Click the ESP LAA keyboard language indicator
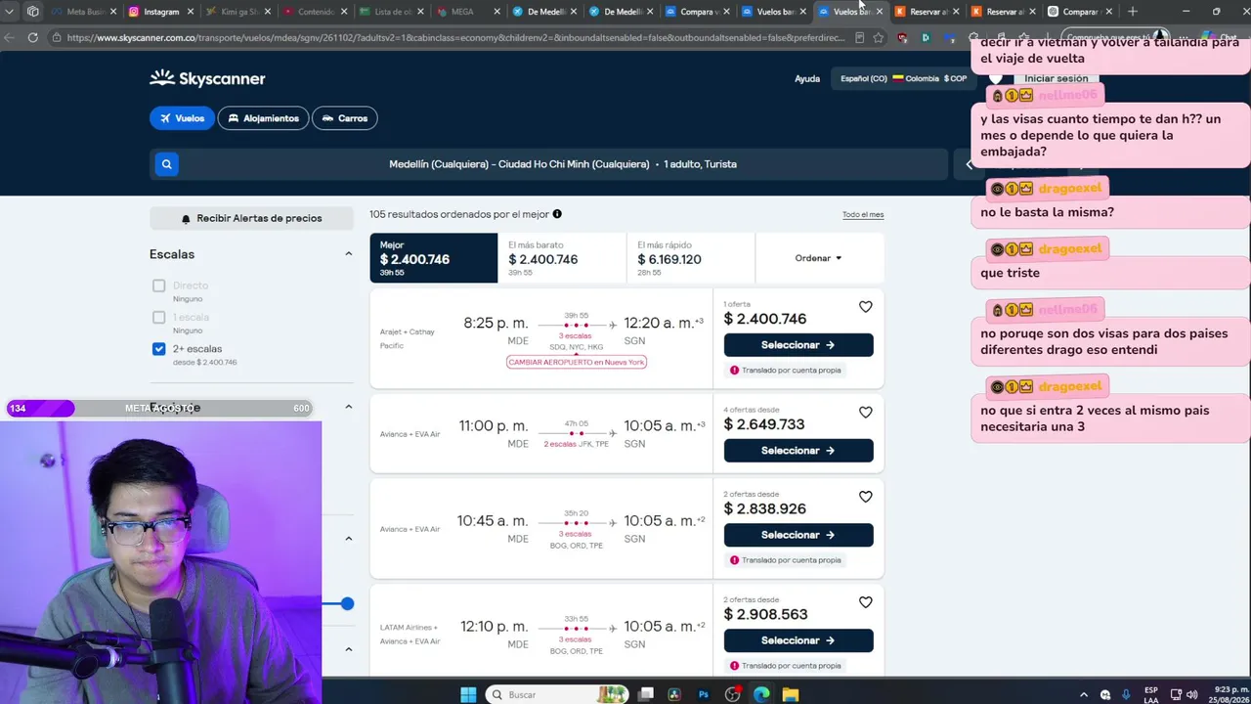Image resolution: width=1251 pixels, height=704 pixels. [1151, 694]
